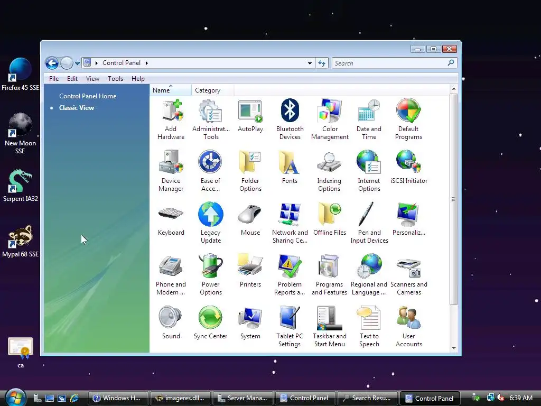Open Regional and Language Options
This screenshot has width=541, height=406.
[369, 275]
